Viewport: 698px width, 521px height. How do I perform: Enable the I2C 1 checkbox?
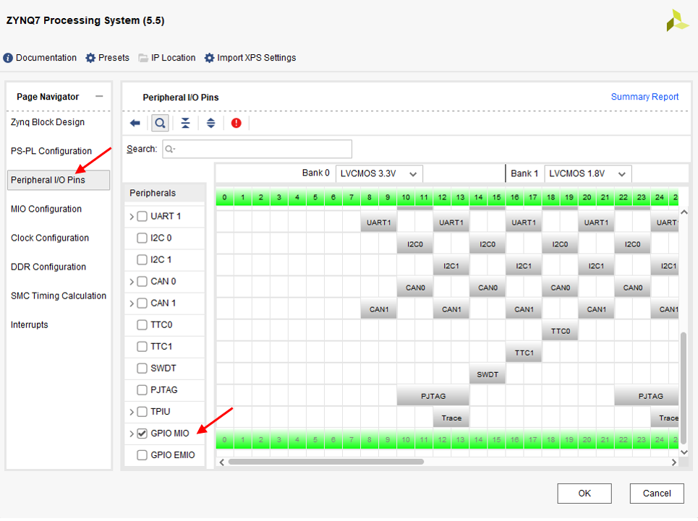(142, 260)
